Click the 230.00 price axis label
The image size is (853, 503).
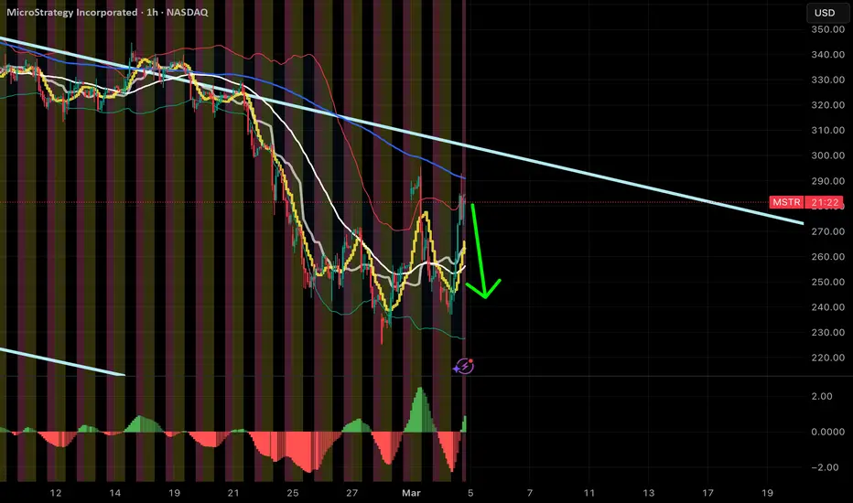pyautogui.click(x=827, y=332)
